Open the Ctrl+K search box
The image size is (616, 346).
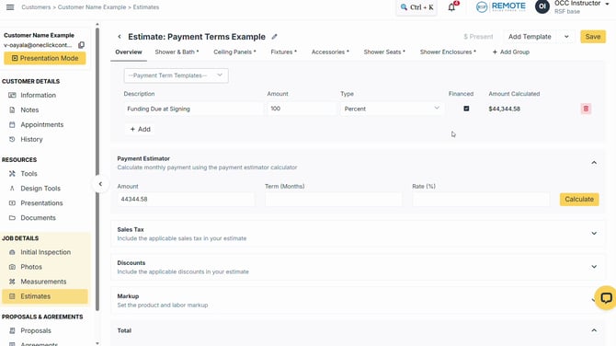tap(416, 7)
